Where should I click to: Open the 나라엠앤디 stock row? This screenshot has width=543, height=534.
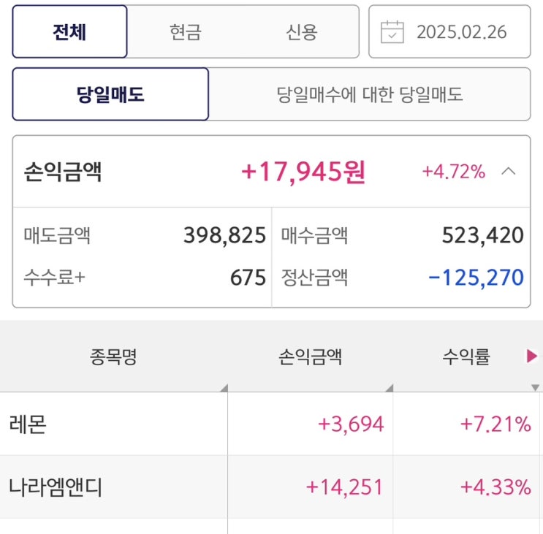pyautogui.click(x=56, y=487)
